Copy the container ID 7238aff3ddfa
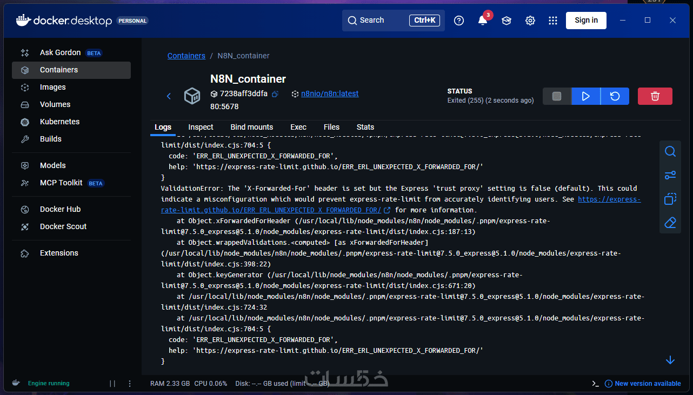Viewport: 693px width, 395px height. [x=275, y=94]
